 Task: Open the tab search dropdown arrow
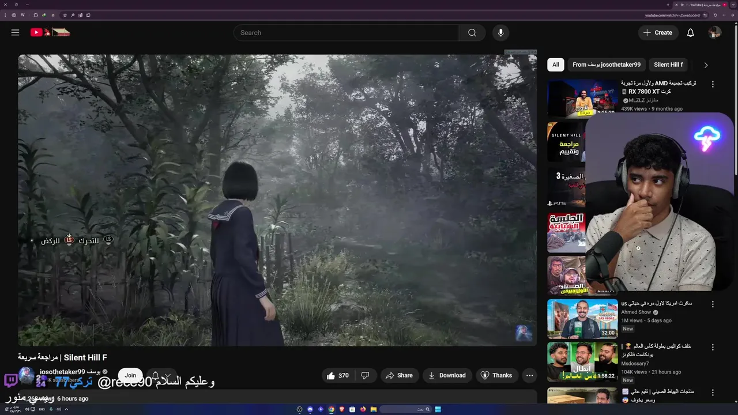733,5
